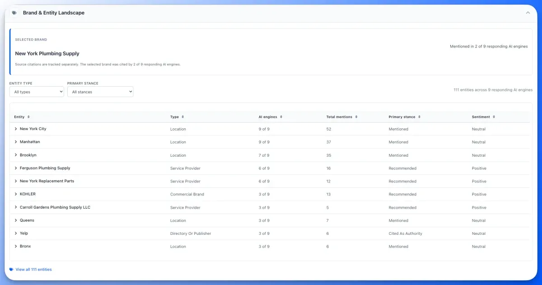542x285 pixels.
Task: Expand the New York Replacement Parts row
Action: (16, 181)
